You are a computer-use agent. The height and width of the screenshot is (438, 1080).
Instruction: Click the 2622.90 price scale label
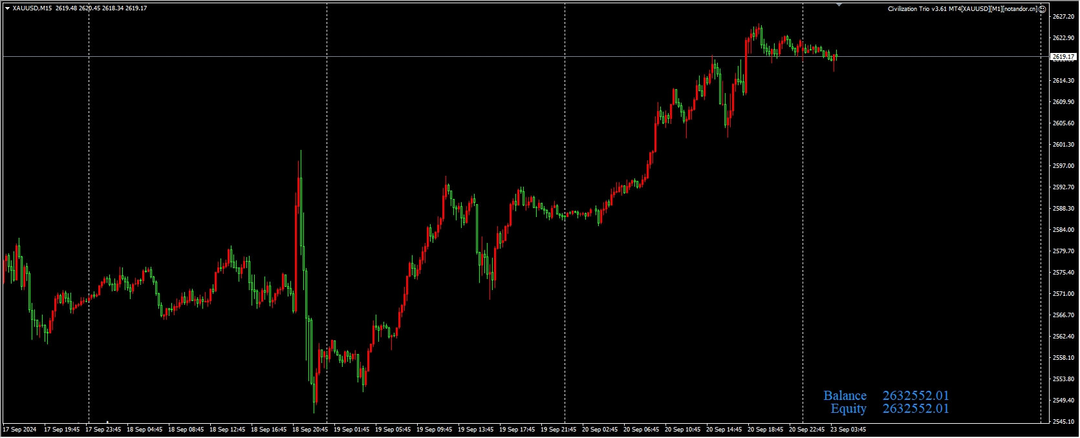1063,38
